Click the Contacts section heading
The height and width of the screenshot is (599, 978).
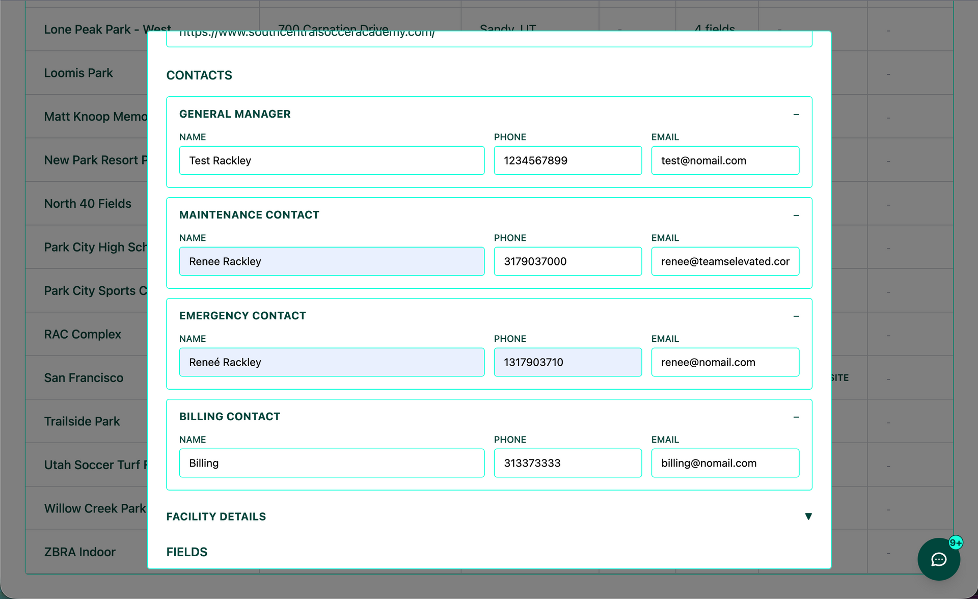(x=199, y=75)
